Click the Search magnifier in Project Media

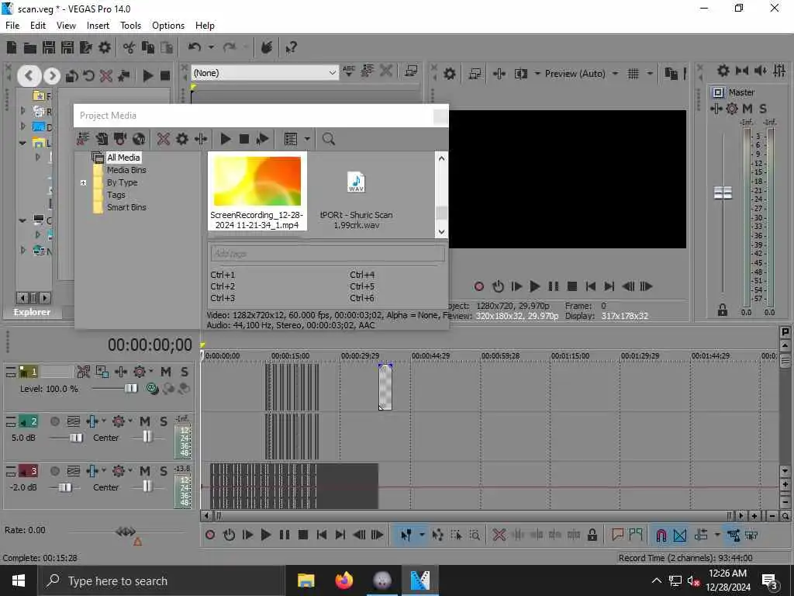coord(328,139)
